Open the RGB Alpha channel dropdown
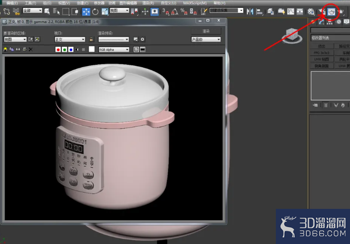The height and width of the screenshot is (244, 350). (114, 49)
